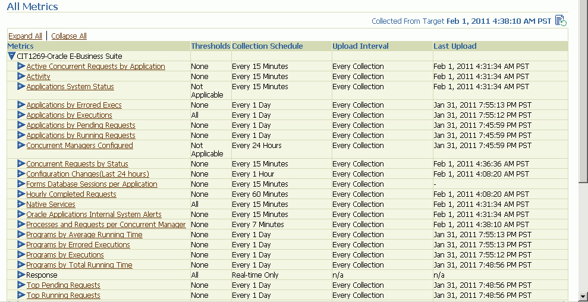Click the Expand All link

[x=25, y=36]
